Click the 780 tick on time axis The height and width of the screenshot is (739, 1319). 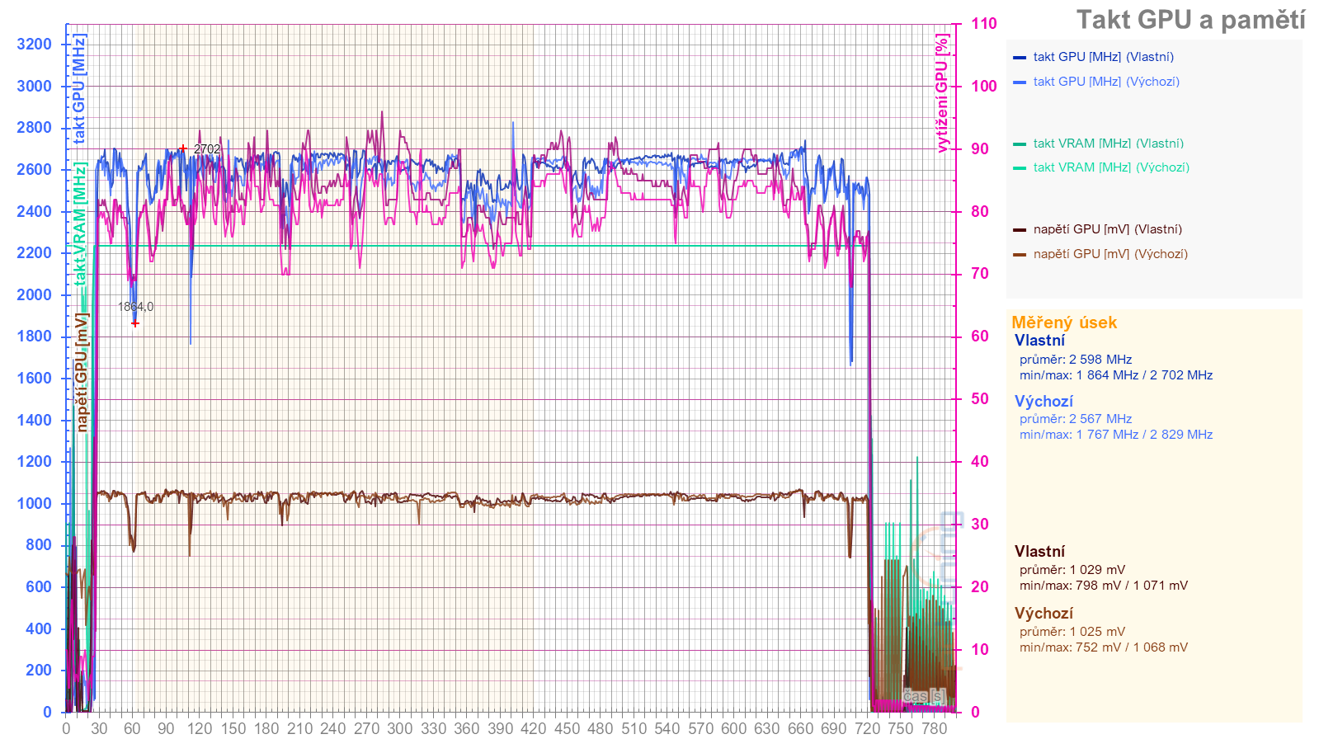click(934, 728)
